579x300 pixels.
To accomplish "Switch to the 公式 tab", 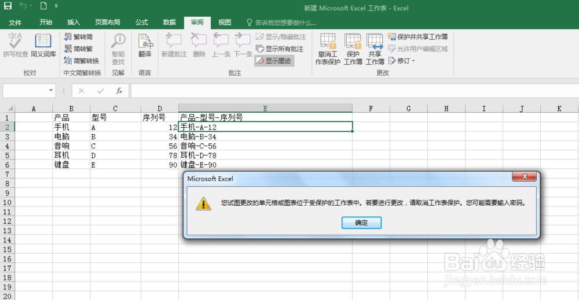I will click(142, 23).
